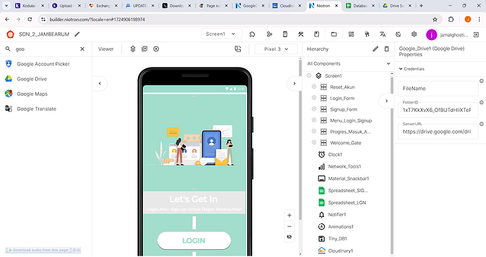
Task: Open the Screen1 screen selector dropdown
Action: [221, 34]
